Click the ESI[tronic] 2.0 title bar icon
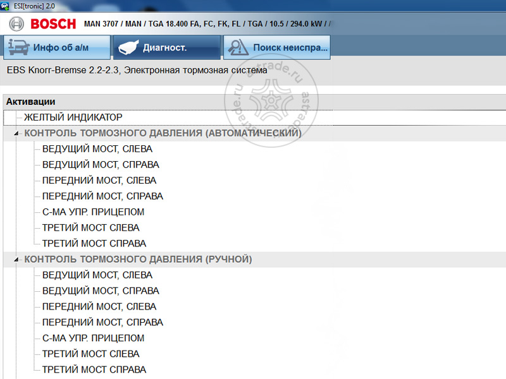This screenshot has height=379, width=506. (5, 6)
